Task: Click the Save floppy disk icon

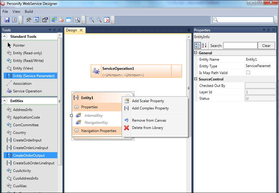Action: [7, 20]
